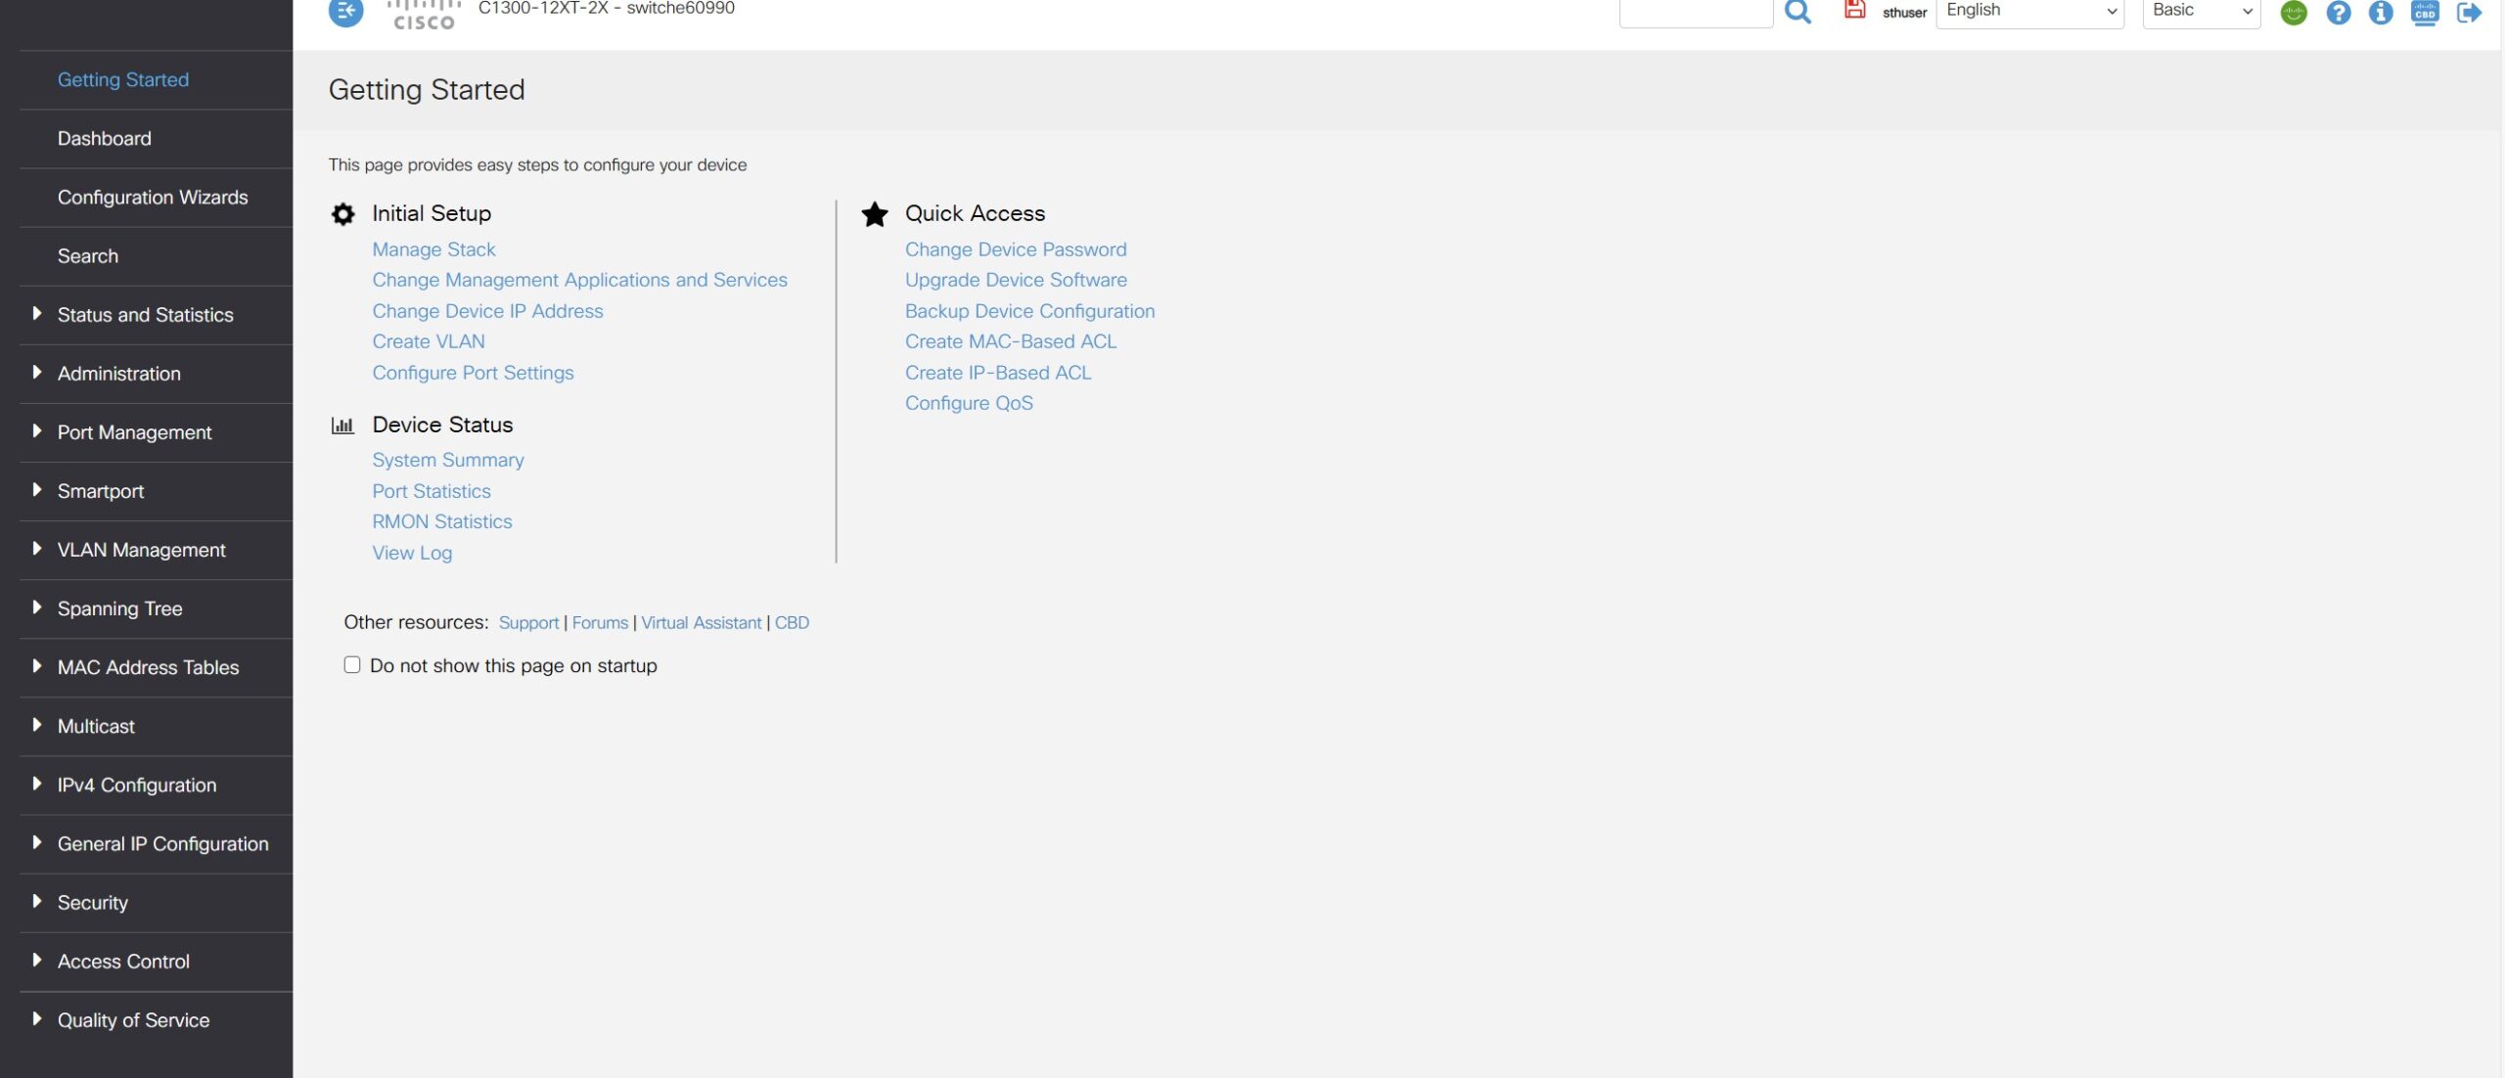Open Dashboard in the sidebar
Viewport: 2505px width, 1078px height.
tap(105, 139)
